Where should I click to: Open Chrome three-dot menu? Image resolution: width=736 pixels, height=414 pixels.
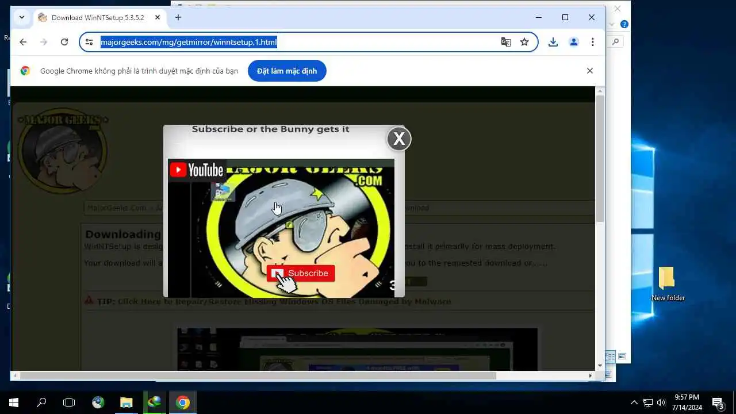click(593, 42)
